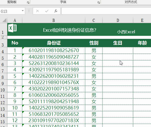Open the Clipboard group dialog launcher

point(28,3)
